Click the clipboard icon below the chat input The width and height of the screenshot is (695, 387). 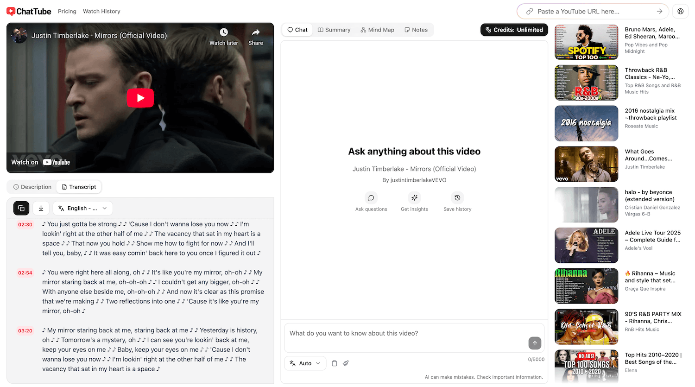(x=335, y=363)
